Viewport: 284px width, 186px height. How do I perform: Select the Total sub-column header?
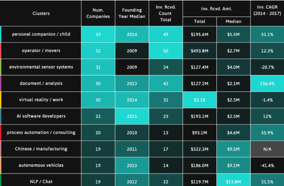(x=199, y=21)
